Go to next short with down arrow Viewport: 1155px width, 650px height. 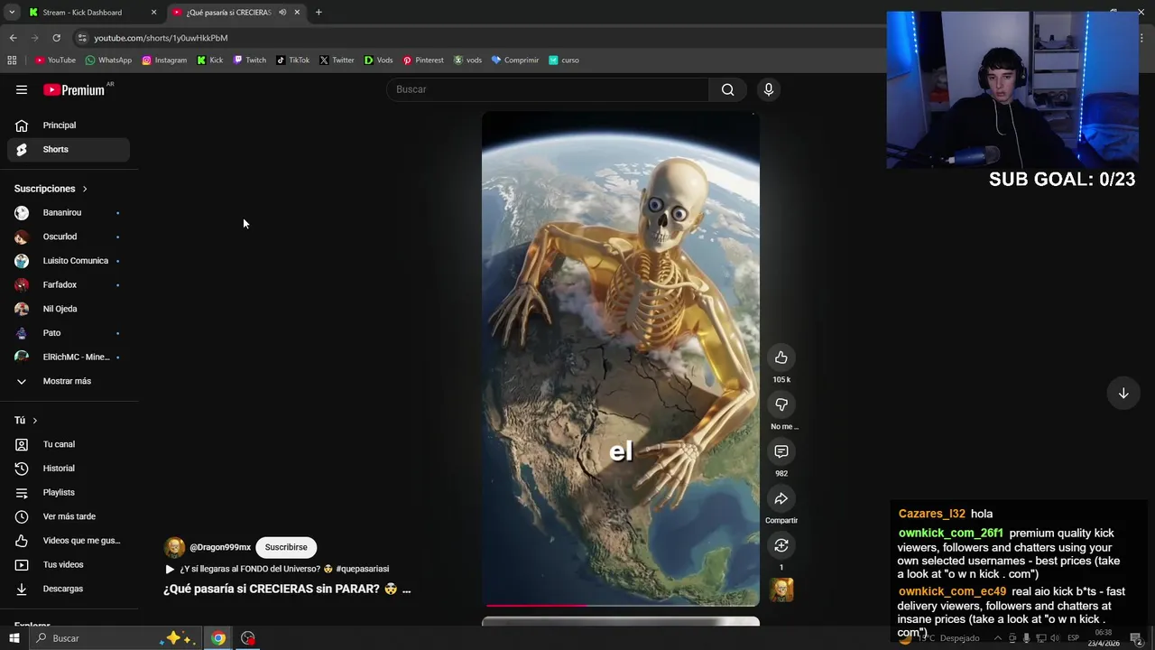coord(1123,394)
